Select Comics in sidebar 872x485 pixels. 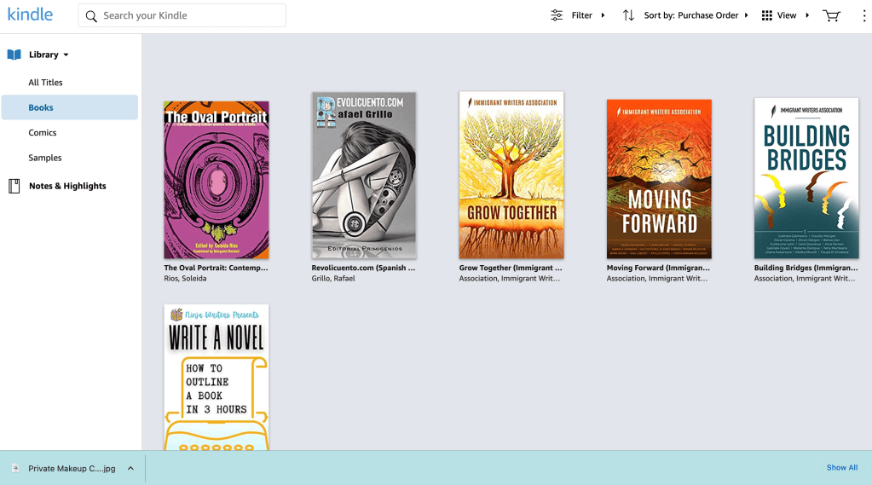pyautogui.click(x=42, y=133)
